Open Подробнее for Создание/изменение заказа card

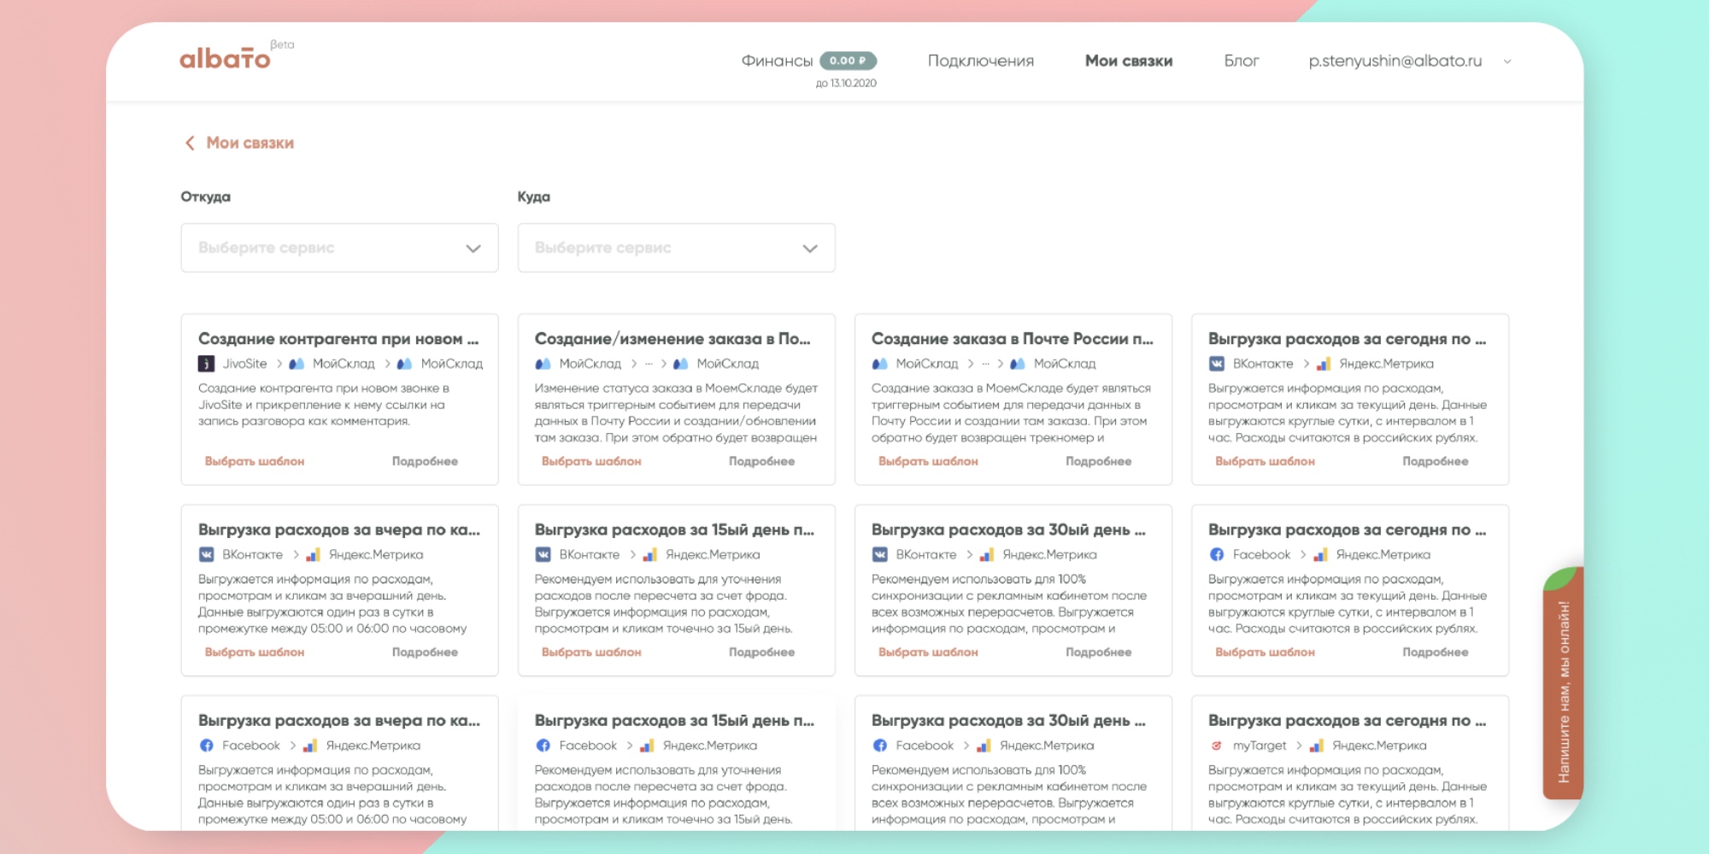click(761, 461)
